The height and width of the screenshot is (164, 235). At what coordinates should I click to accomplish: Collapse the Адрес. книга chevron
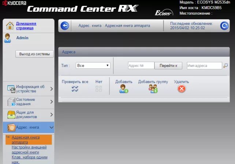(51, 127)
